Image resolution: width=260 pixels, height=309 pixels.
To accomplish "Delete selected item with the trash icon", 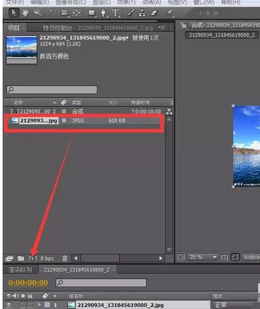I will 65,258.
